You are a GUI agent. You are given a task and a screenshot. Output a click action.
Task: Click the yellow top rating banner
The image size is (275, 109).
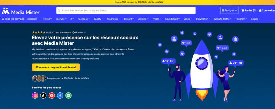tap(137, 2)
